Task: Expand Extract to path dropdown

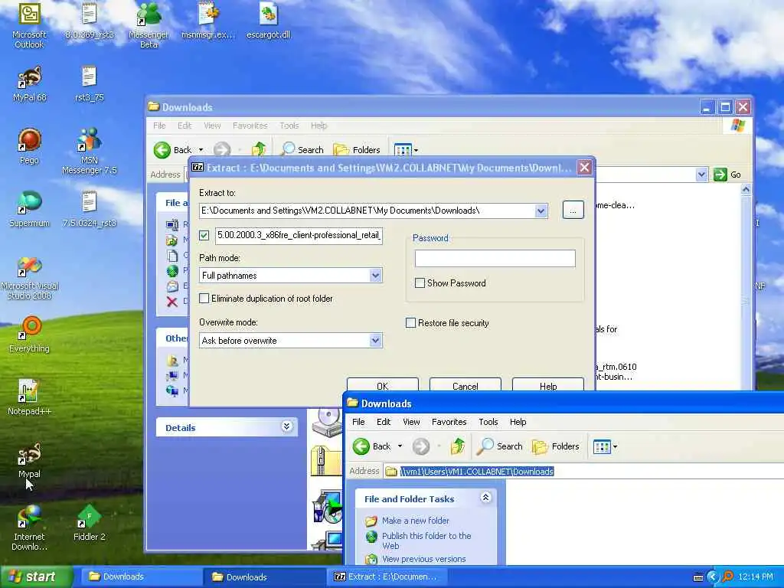Action: click(541, 211)
